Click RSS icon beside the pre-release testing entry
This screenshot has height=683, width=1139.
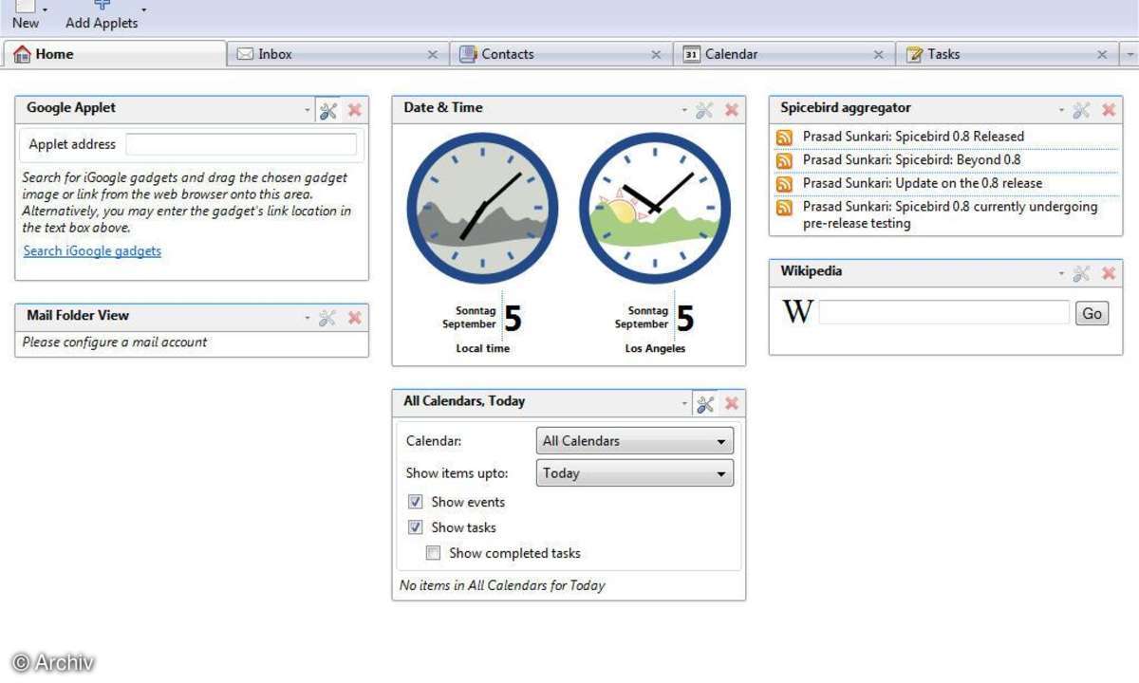click(x=784, y=207)
